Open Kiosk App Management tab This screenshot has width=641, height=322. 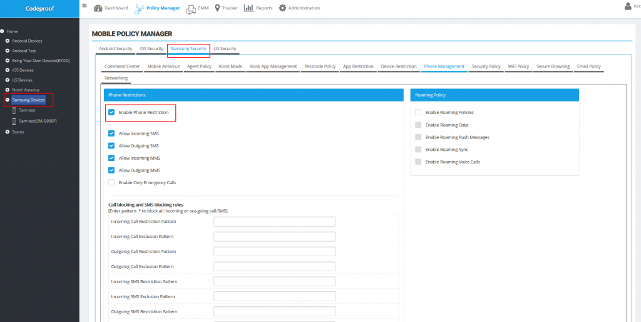tap(273, 66)
